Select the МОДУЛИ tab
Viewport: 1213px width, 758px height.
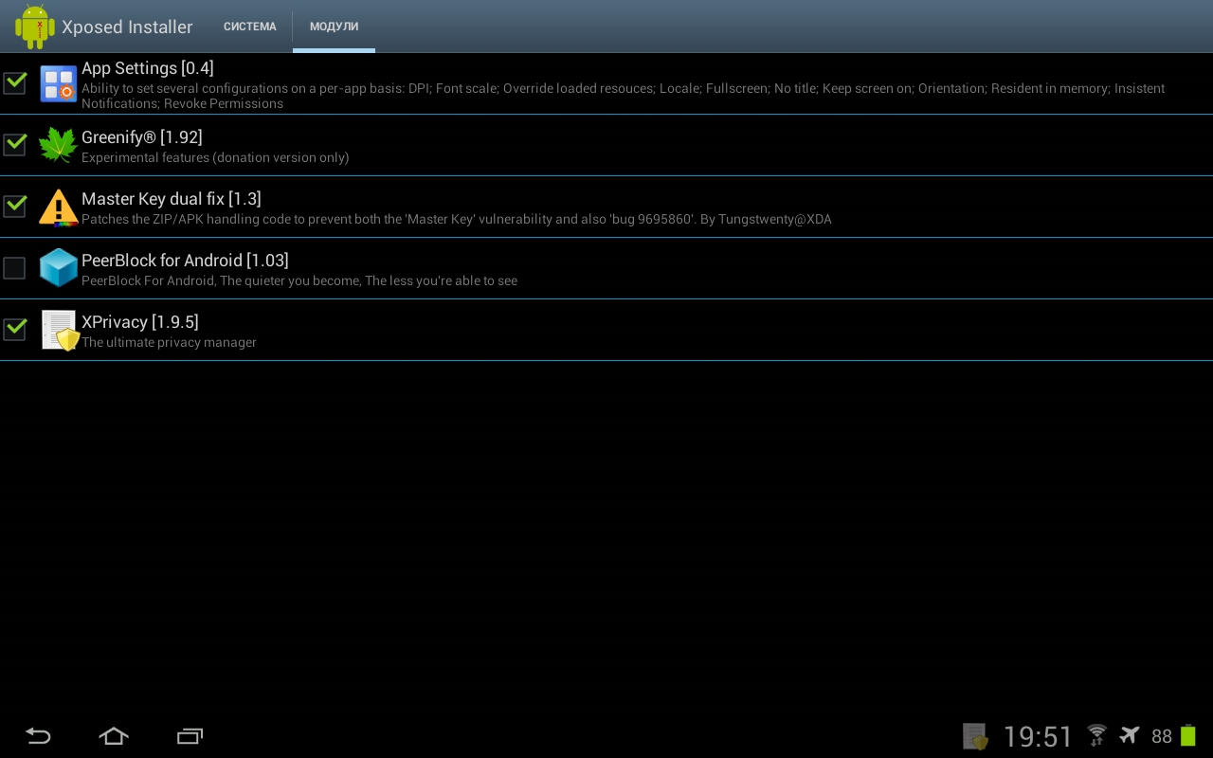coord(335,27)
